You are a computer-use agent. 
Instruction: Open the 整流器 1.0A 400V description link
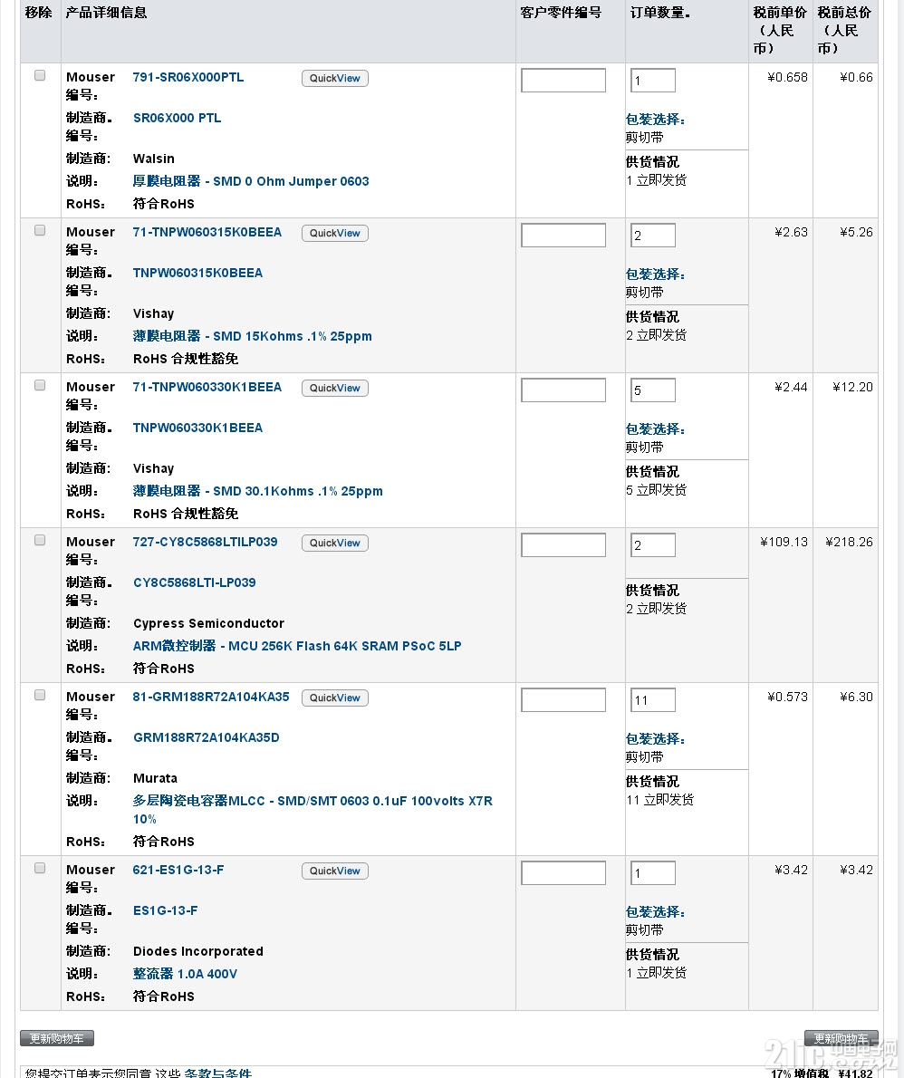pos(185,974)
